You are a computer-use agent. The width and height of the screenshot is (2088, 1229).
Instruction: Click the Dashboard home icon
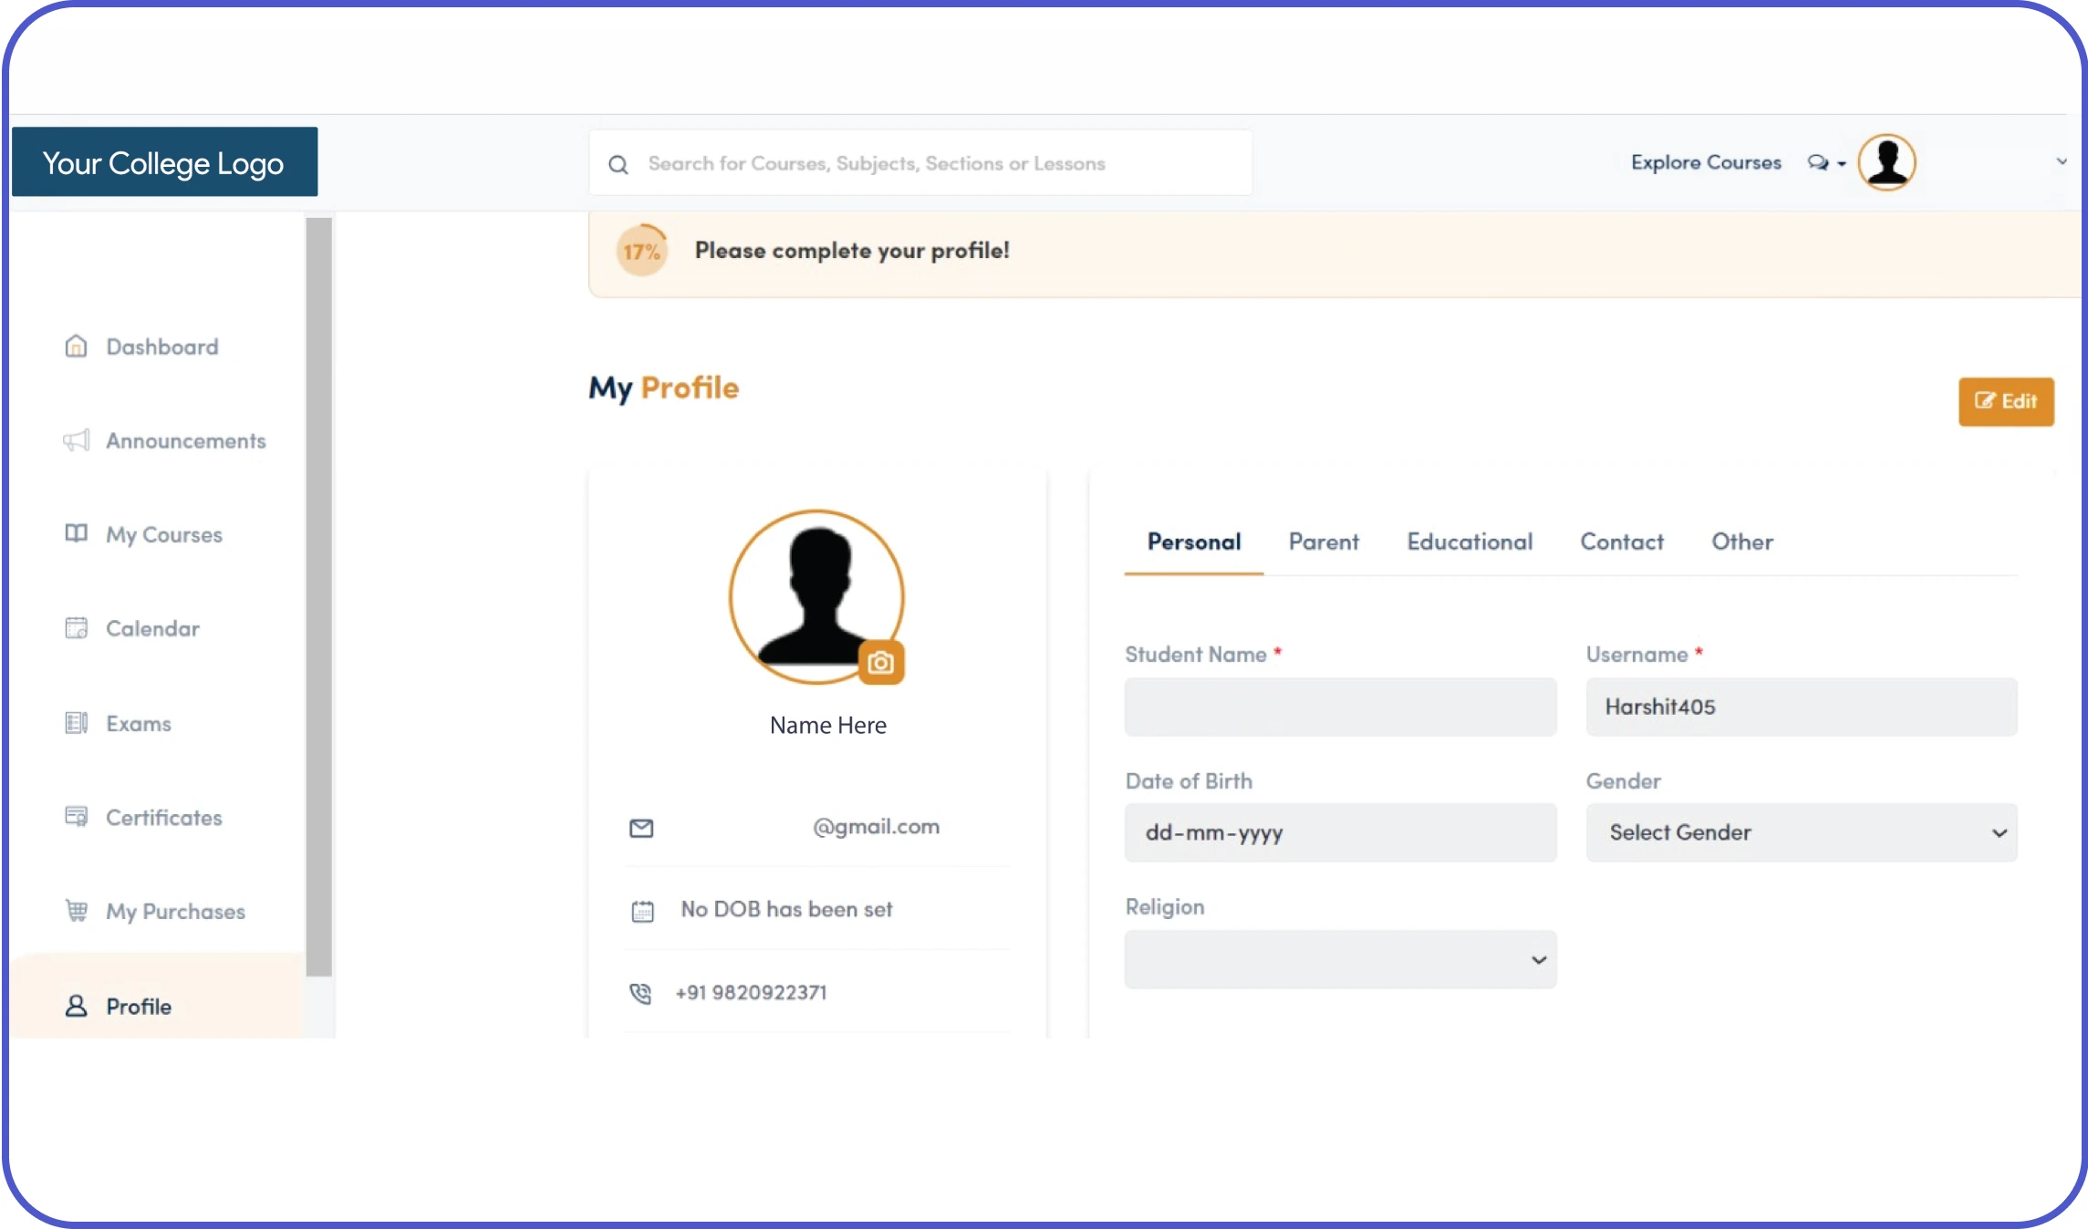(x=77, y=346)
